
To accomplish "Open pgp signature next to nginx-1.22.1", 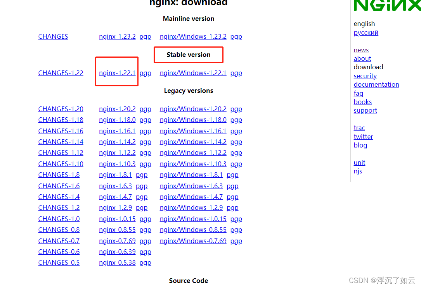I will [x=145, y=73].
